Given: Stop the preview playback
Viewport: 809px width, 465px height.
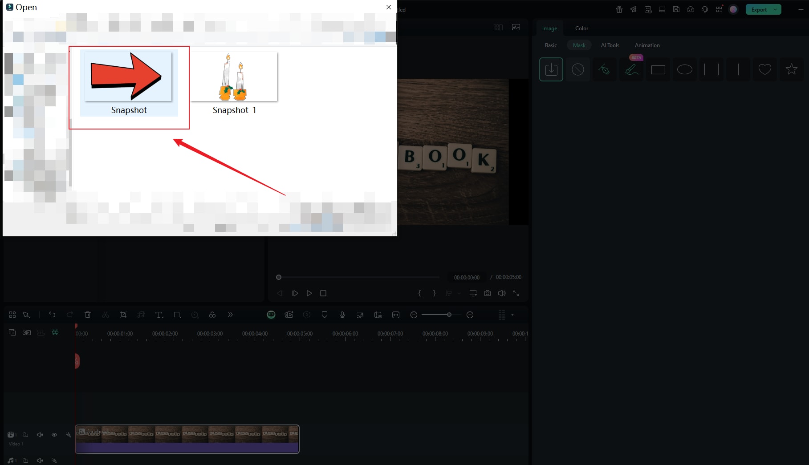Looking at the screenshot, I should [323, 293].
